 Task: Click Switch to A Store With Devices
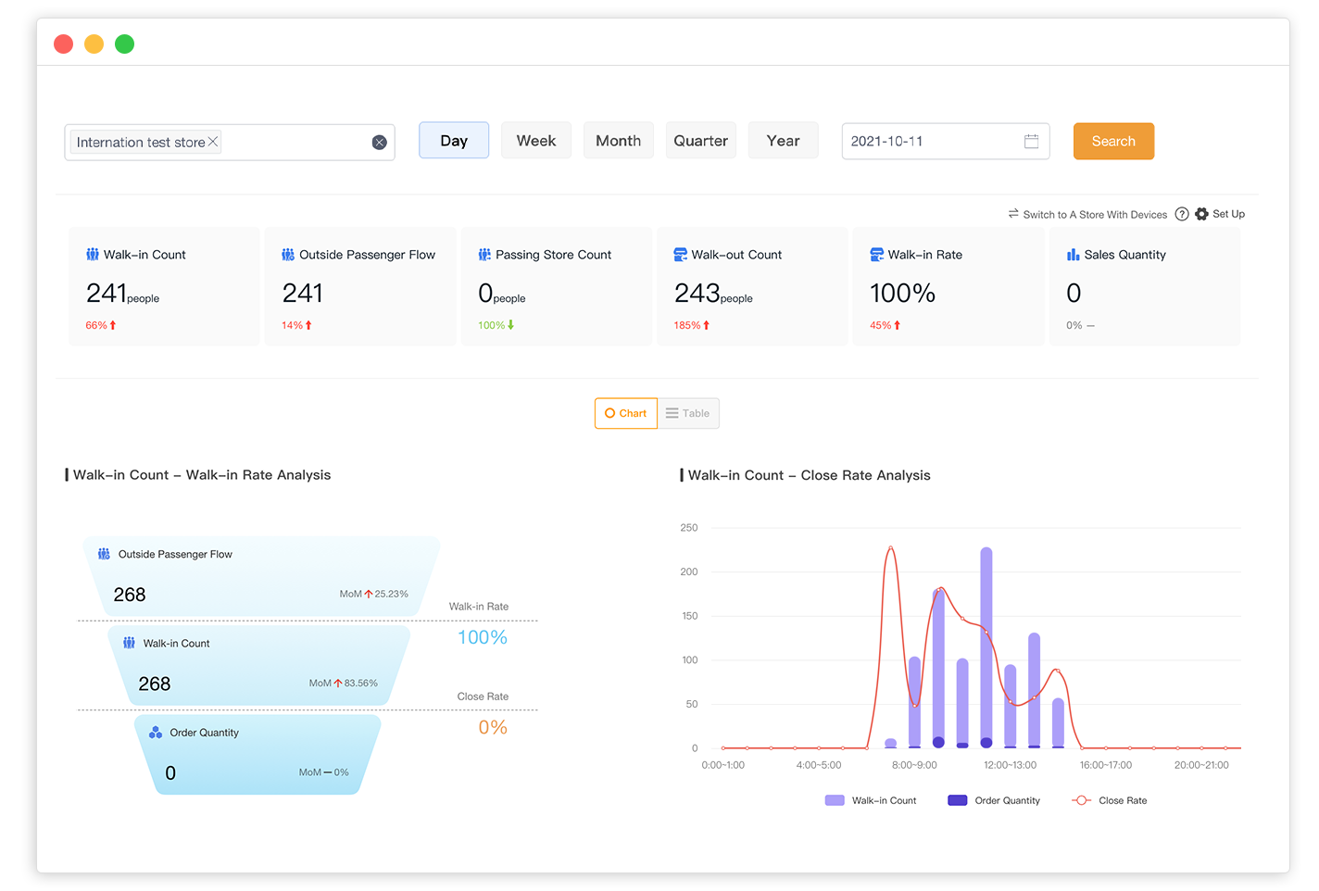pos(1094,214)
